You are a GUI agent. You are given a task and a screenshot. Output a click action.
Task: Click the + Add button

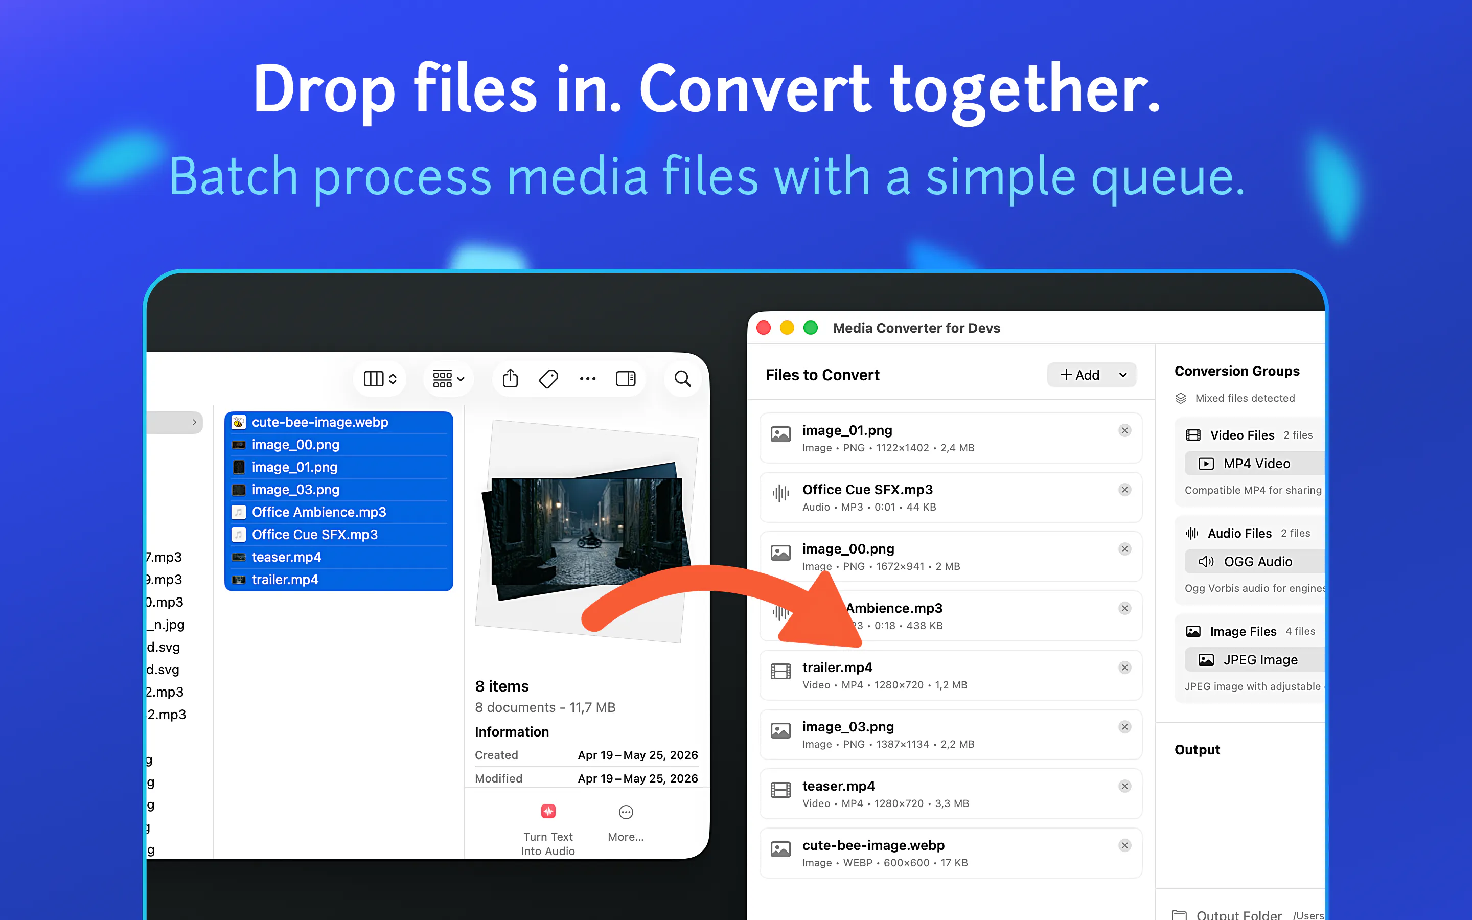coord(1080,375)
